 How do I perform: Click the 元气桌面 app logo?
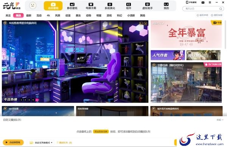pyautogui.click(x=12, y=6)
